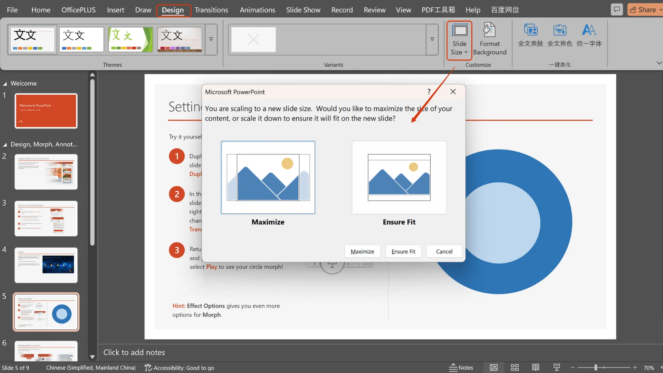The width and height of the screenshot is (663, 373).
Task: Switch to the OfficePLUS tab
Action: coord(78,10)
